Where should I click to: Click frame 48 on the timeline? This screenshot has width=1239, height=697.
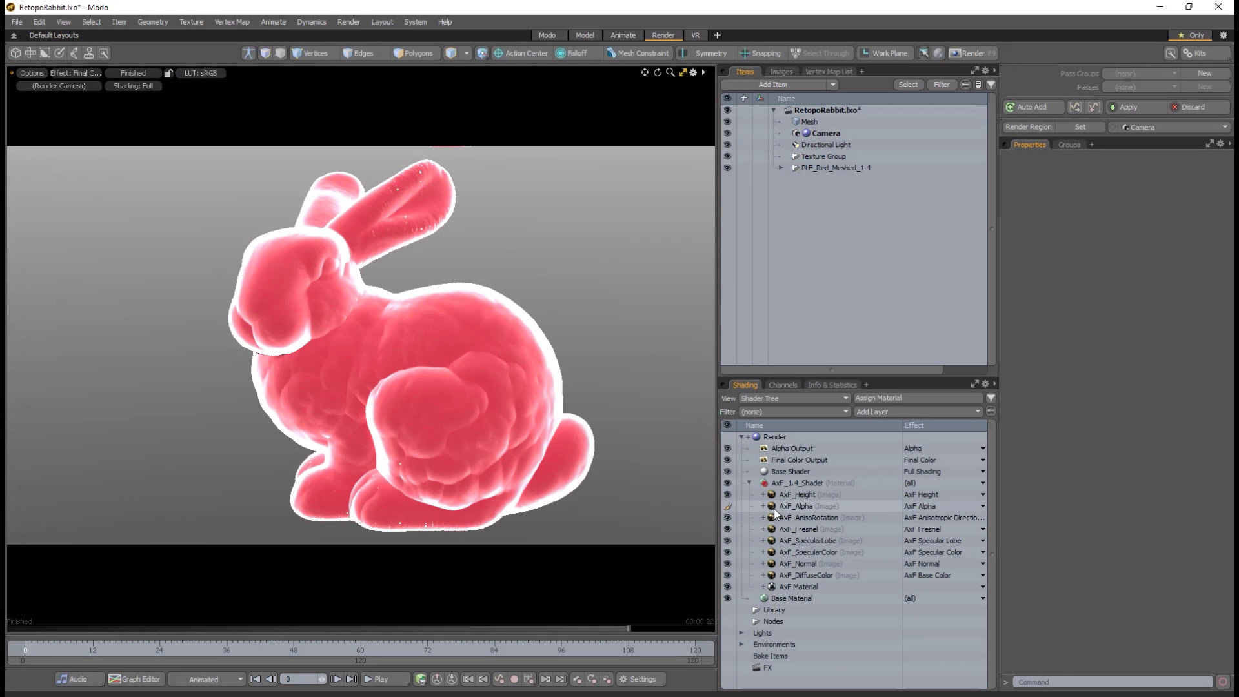tap(294, 645)
